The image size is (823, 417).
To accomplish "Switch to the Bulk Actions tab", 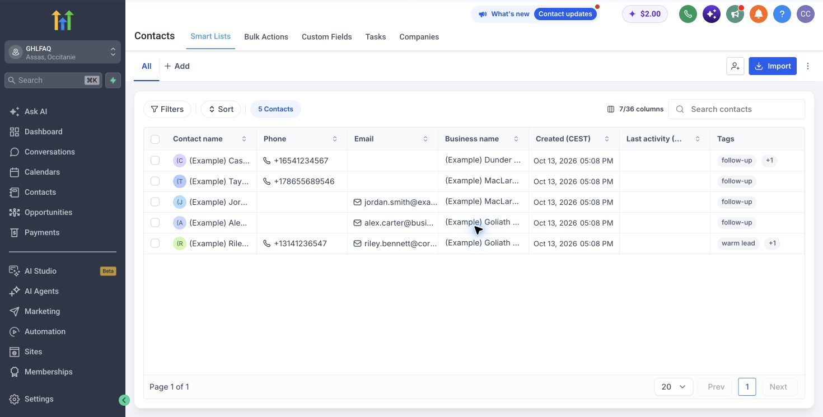I will point(266,37).
